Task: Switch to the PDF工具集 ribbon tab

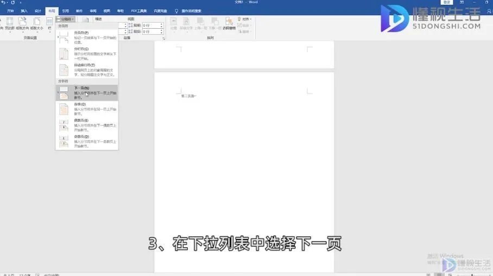Action: tap(139, 11)
